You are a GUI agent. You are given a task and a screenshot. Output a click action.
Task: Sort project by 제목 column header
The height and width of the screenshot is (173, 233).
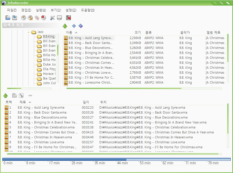coord(23,102)
